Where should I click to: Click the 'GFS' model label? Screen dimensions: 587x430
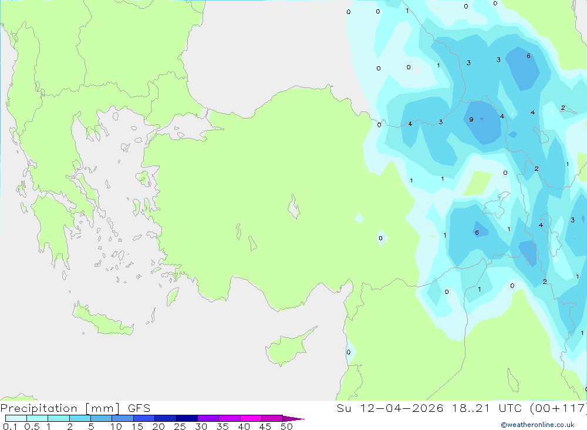139,408
